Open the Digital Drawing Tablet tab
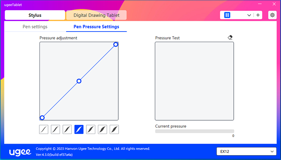This screenshot has width=281, height=160. (97, 15)
